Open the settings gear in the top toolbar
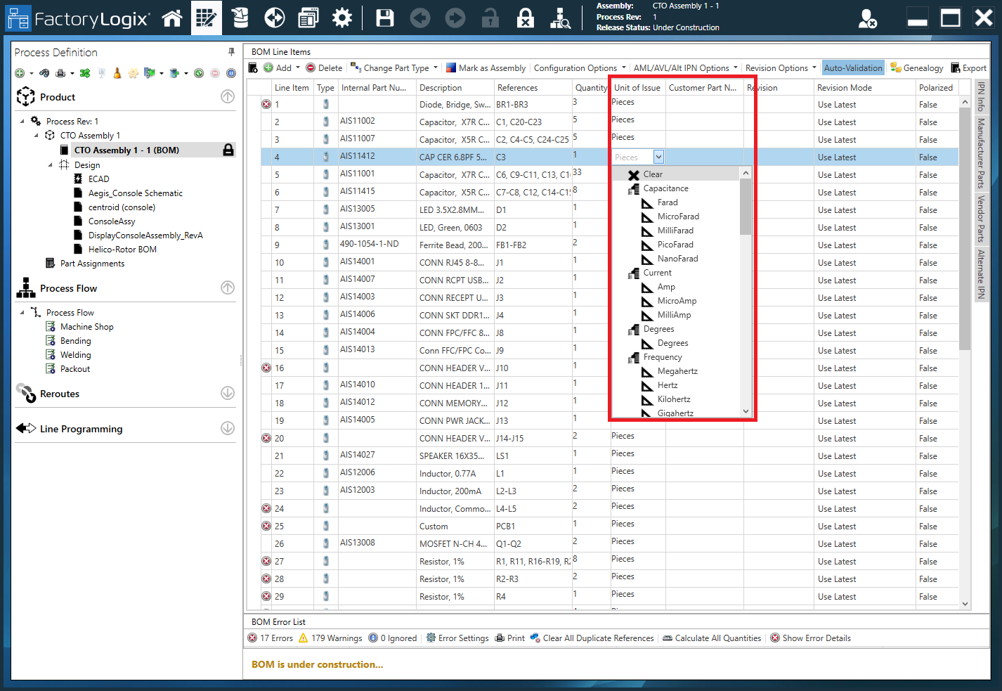This screenshot has width=1002, height=691. click(x=342, y=18)
